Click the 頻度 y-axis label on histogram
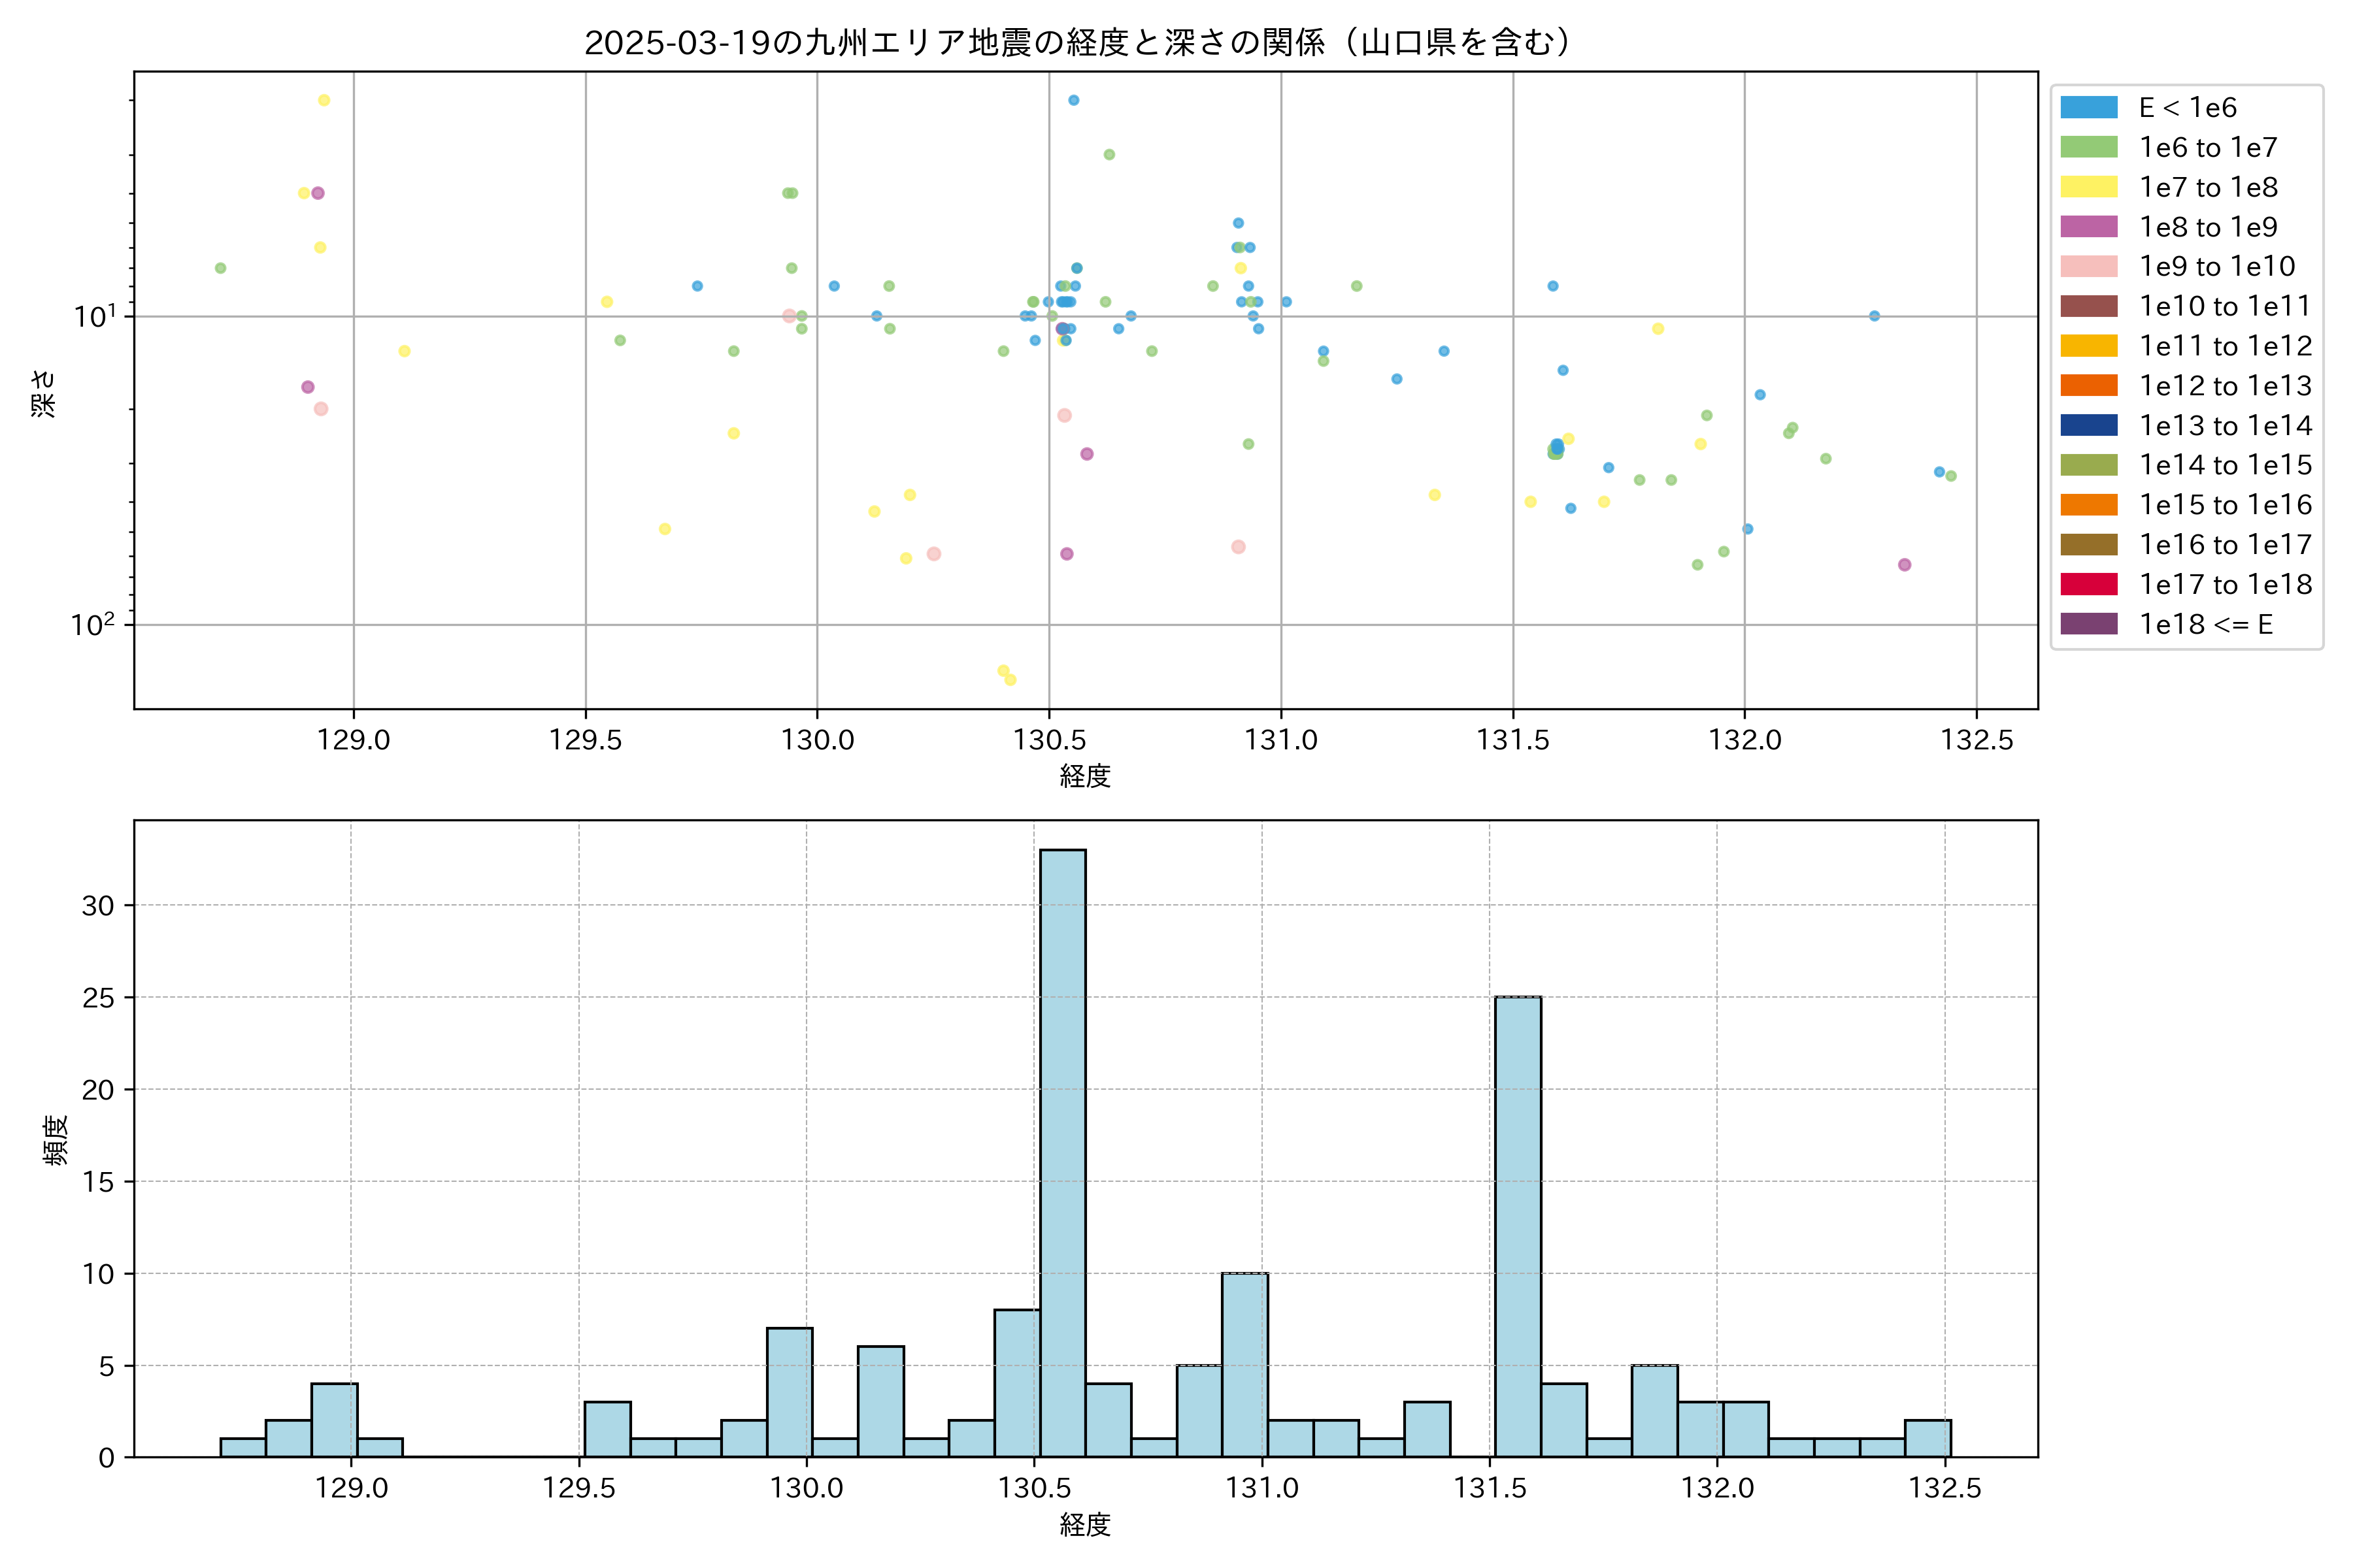 [x=56, y=1139]
